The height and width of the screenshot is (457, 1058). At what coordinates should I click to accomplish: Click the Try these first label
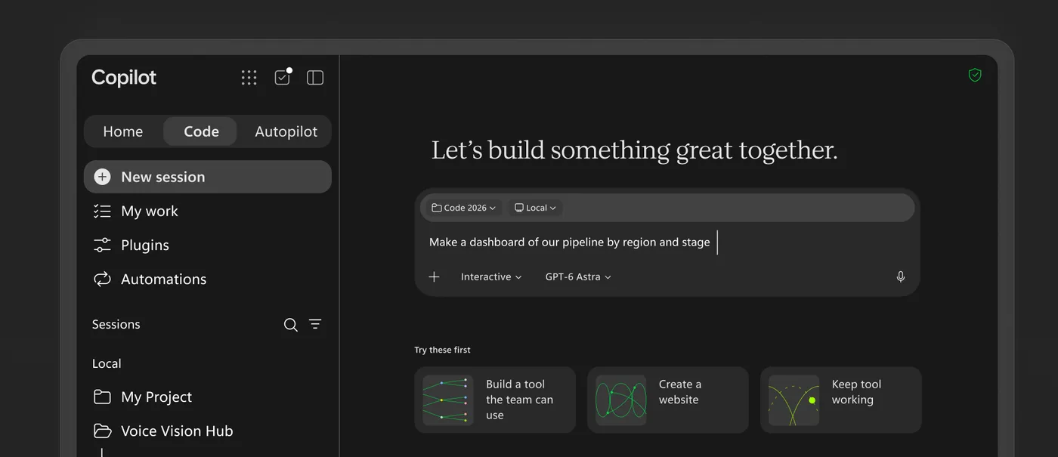(x=443, y=350)
